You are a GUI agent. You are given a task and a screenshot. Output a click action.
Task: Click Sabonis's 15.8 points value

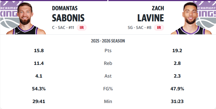(x=39, y=51)
